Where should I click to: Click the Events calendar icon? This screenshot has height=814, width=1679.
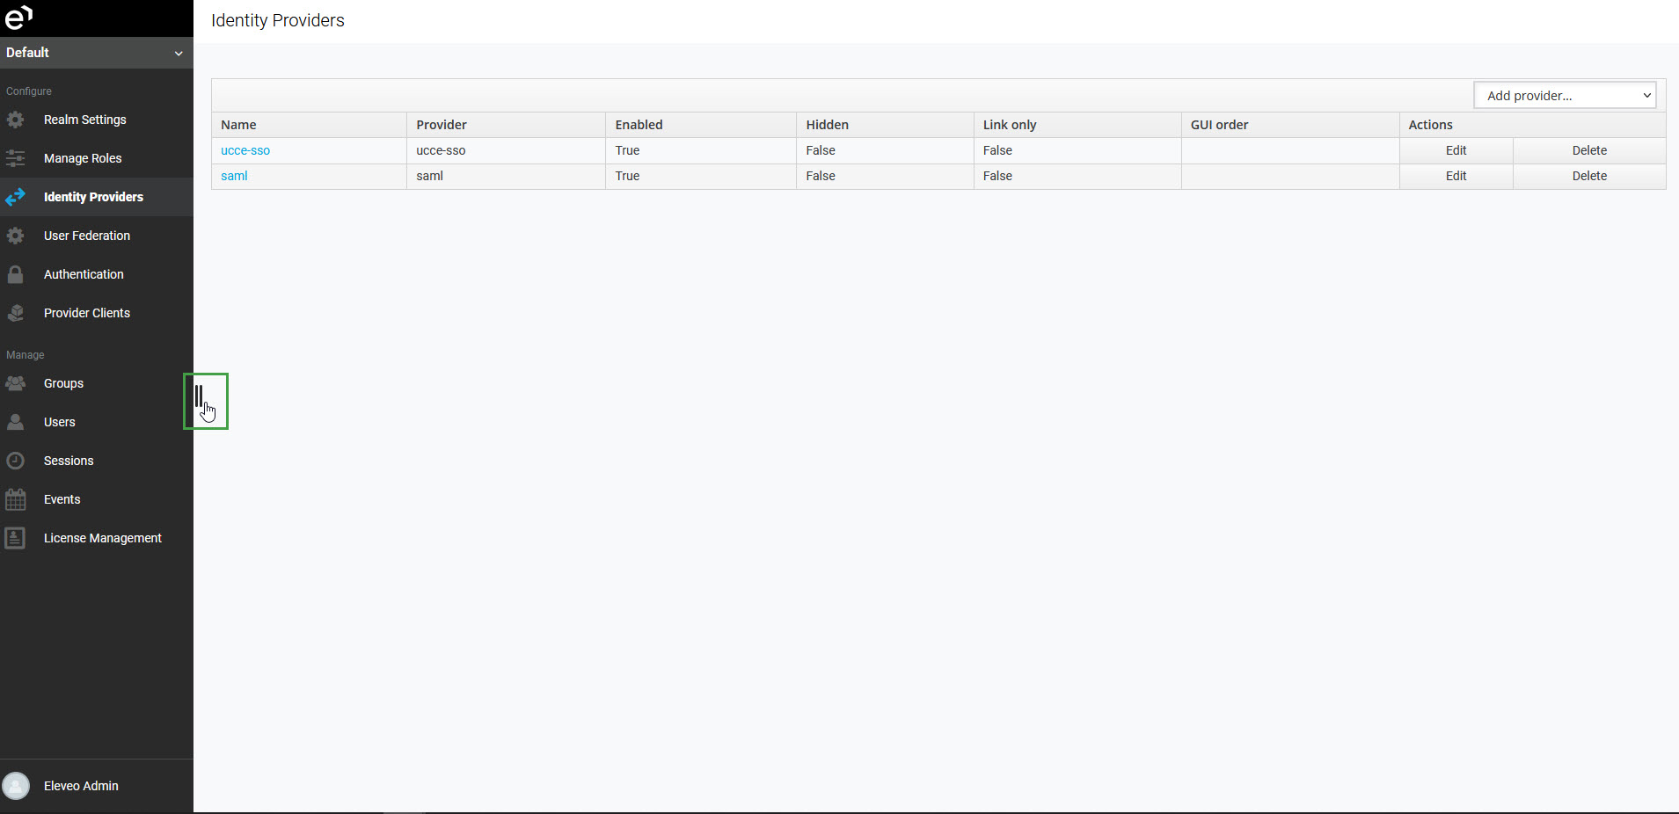coord(16,499)
